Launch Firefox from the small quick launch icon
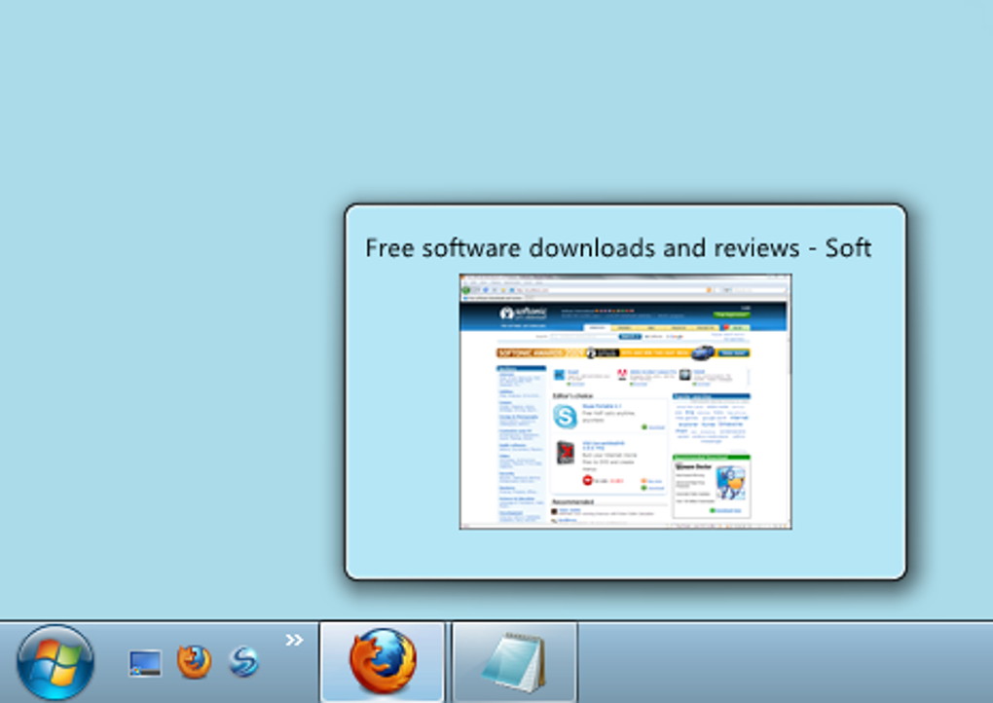Viewport: 993px width, 703px height. 194,662
